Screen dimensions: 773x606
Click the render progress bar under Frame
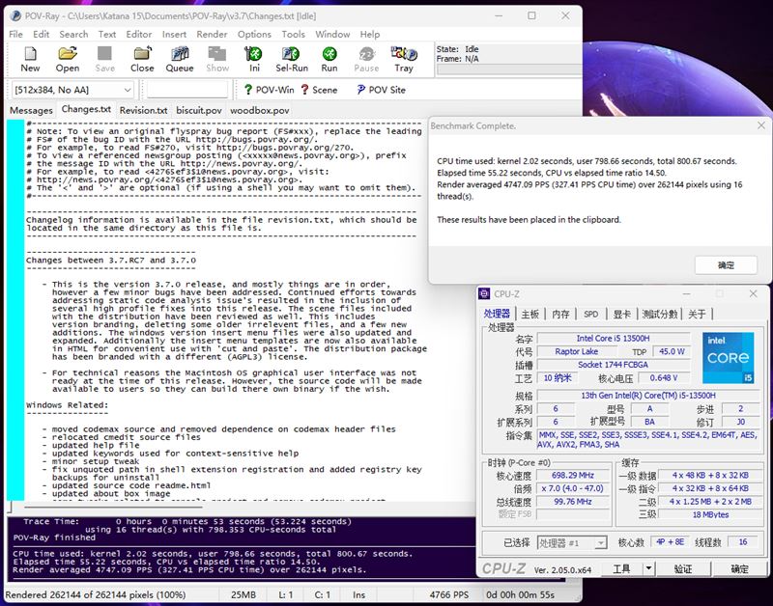pos(509,69)
